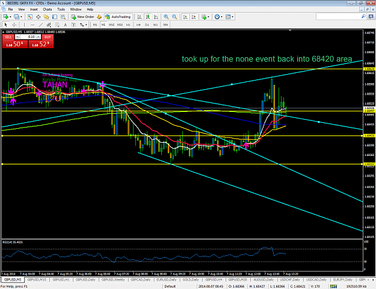
Task: Click the Indicators list icon
Action: coord(204,17)
